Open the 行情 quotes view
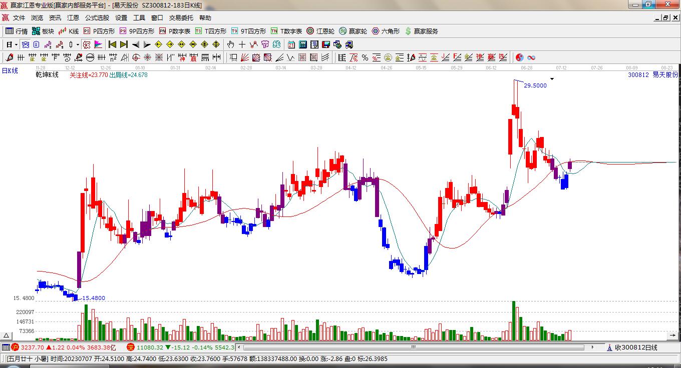The height and width of the screenshot is (368, 681). 16,31
